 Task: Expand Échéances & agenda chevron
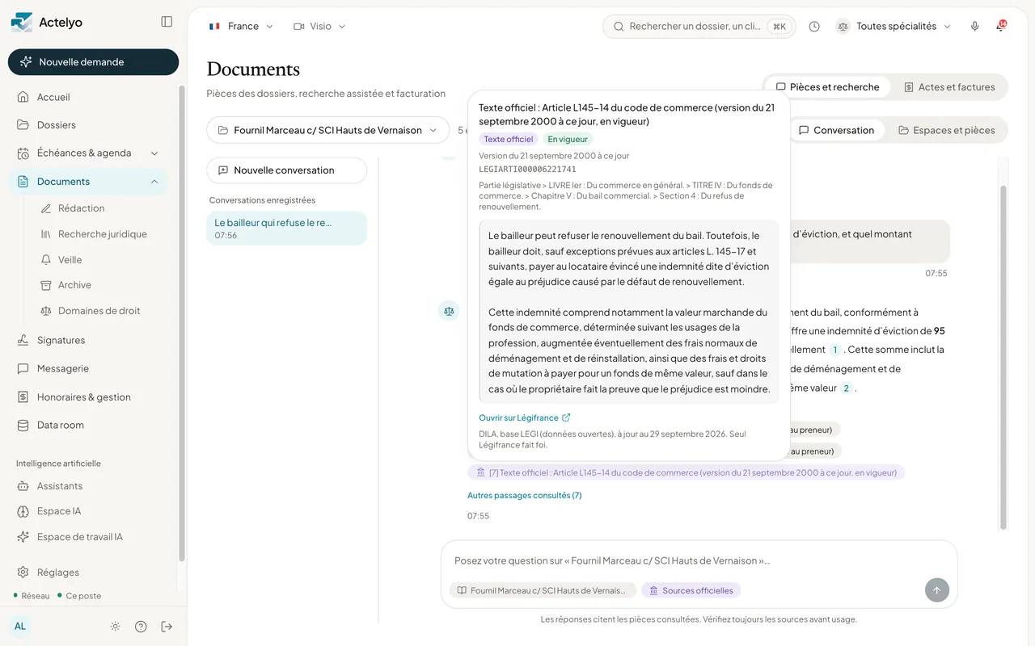click(x=154, y=153)
